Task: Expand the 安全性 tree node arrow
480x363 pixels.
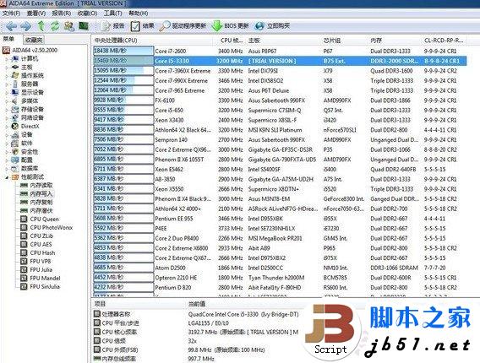Action: pos(7,152)
